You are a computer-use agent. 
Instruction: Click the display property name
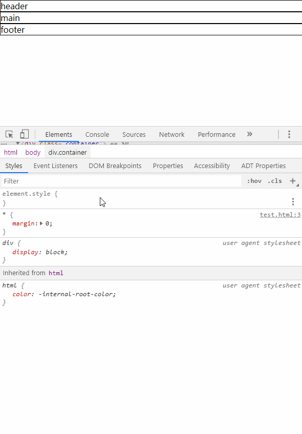25,252
